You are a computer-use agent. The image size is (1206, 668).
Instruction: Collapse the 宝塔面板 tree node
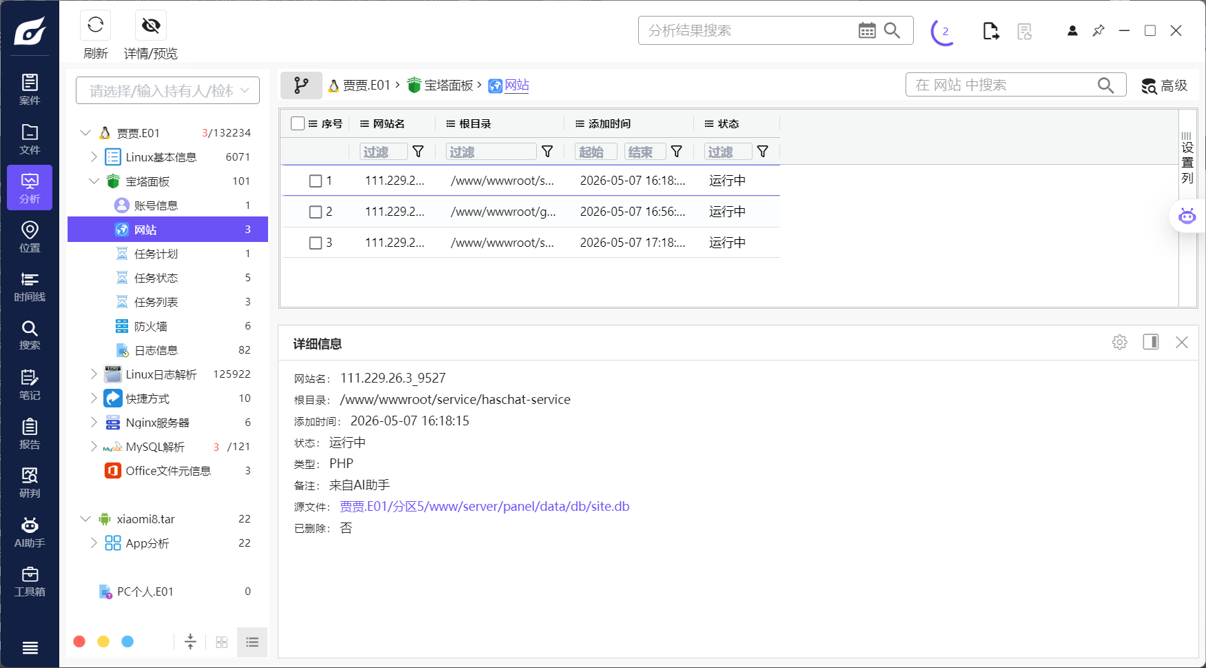coord(94,181)
